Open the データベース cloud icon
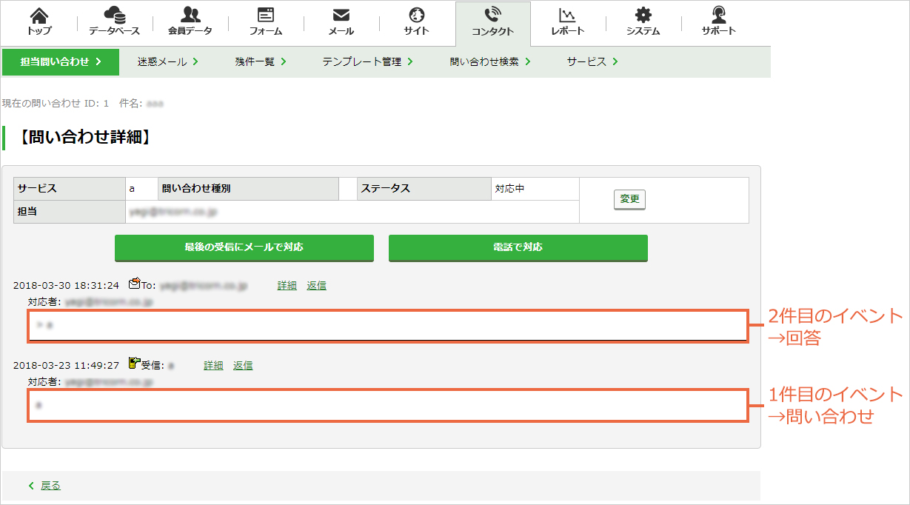Viewport: 910px width, 505px height. click(114, 15)
